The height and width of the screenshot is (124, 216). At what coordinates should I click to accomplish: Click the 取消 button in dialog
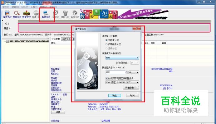(132, 95)
